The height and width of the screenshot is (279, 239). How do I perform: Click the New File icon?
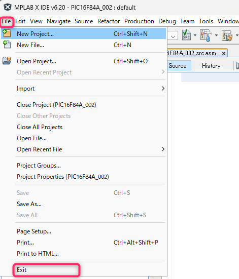(x=7, y=45)
